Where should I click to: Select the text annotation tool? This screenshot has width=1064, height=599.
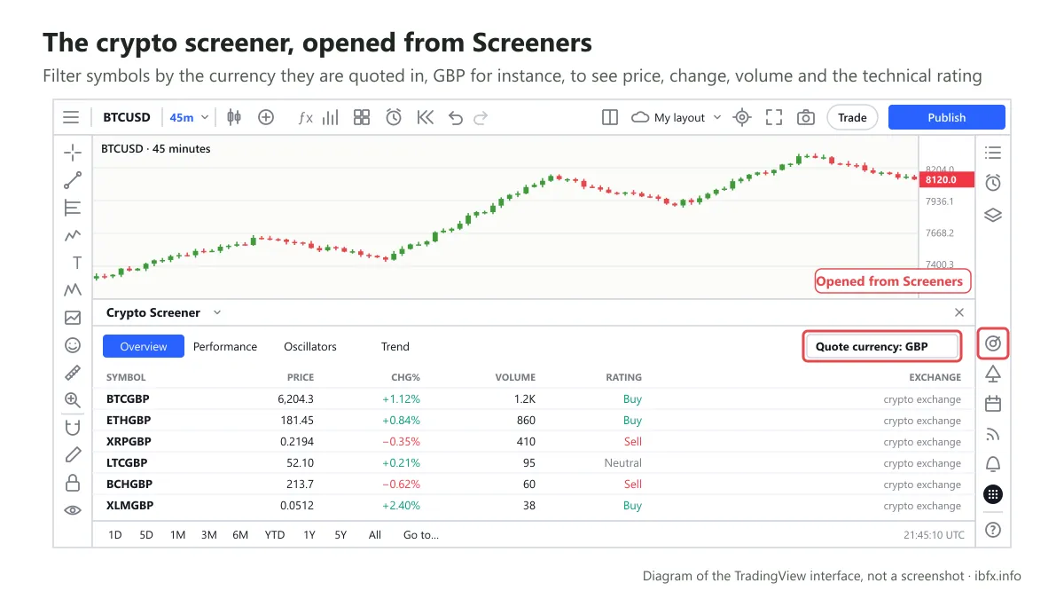point(76,263)
